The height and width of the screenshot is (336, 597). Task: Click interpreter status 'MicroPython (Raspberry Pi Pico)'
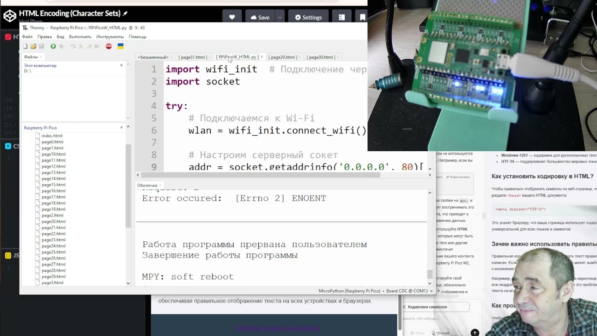(x=349, y=291)
